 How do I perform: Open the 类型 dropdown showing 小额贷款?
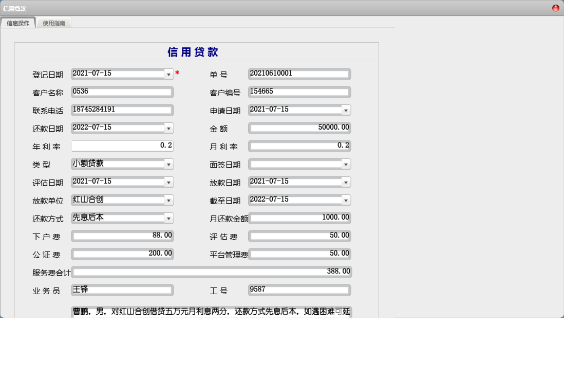[x=168, y=164]
